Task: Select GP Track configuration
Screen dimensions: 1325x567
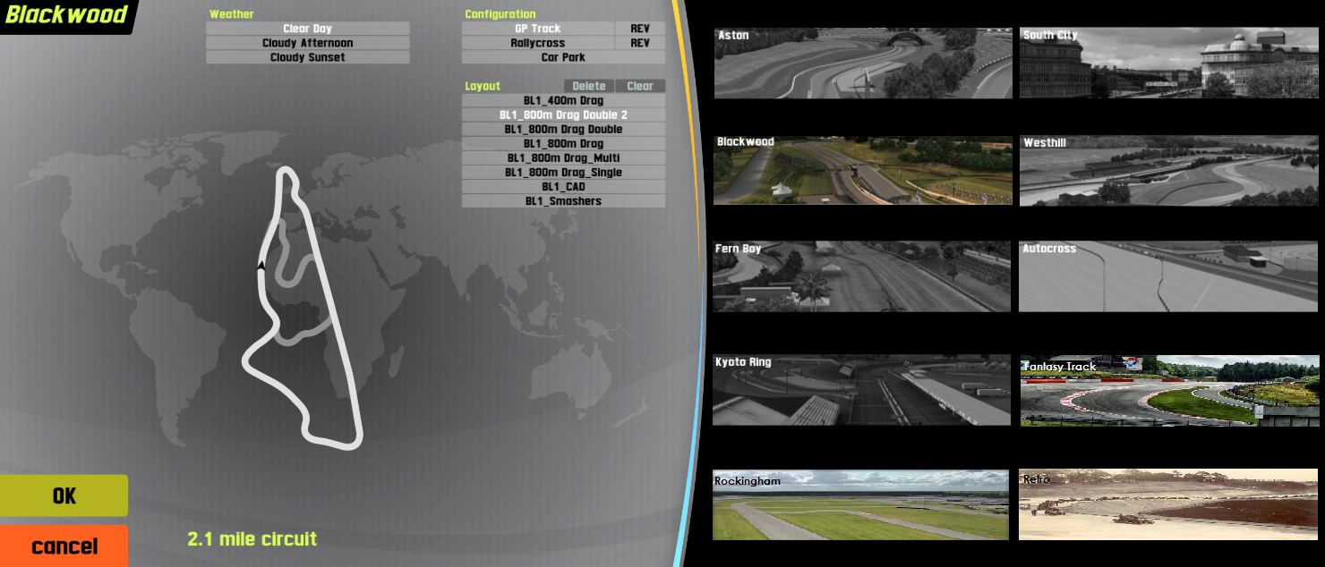Action: pyautogui.click(x=538, y=29)
